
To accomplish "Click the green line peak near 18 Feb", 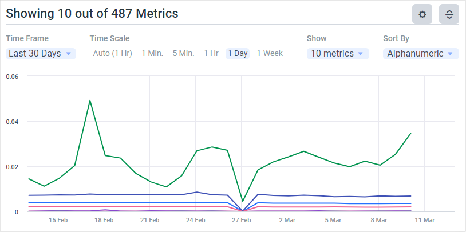I will (90, 100).
